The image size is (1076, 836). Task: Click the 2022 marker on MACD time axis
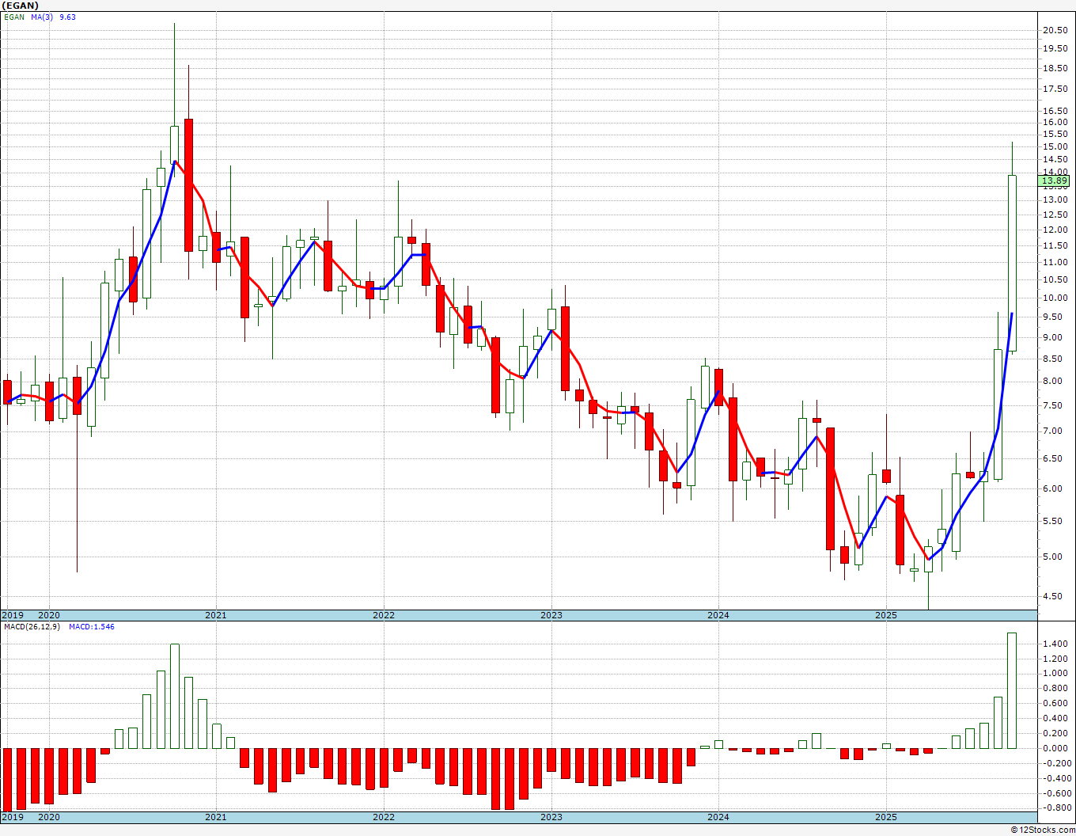(x=383, y=817)
